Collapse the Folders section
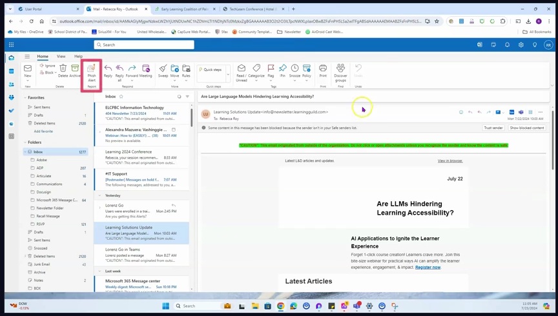The image size is (558, 316). pyautogui.click(x=25, y=142)
